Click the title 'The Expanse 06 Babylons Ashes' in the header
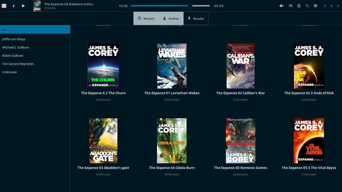This screenshot has height=192, width=342. pos(69,4)
